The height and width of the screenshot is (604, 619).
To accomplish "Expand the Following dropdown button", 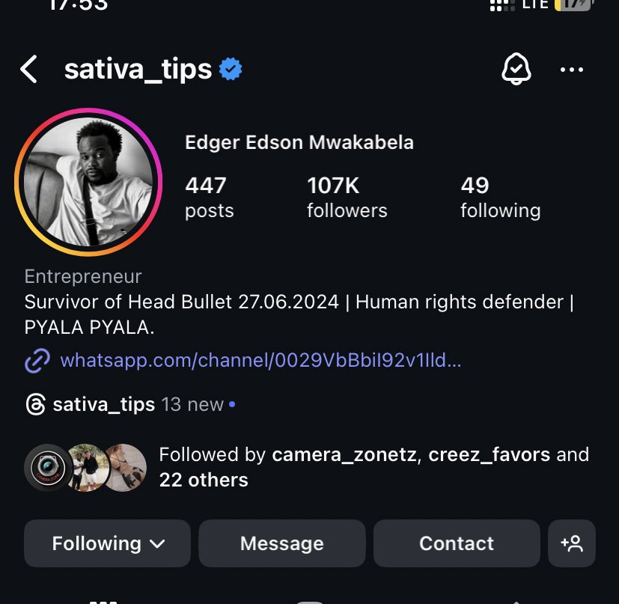I will [x=107, y=543].
